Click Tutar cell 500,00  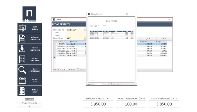[144, 53]
